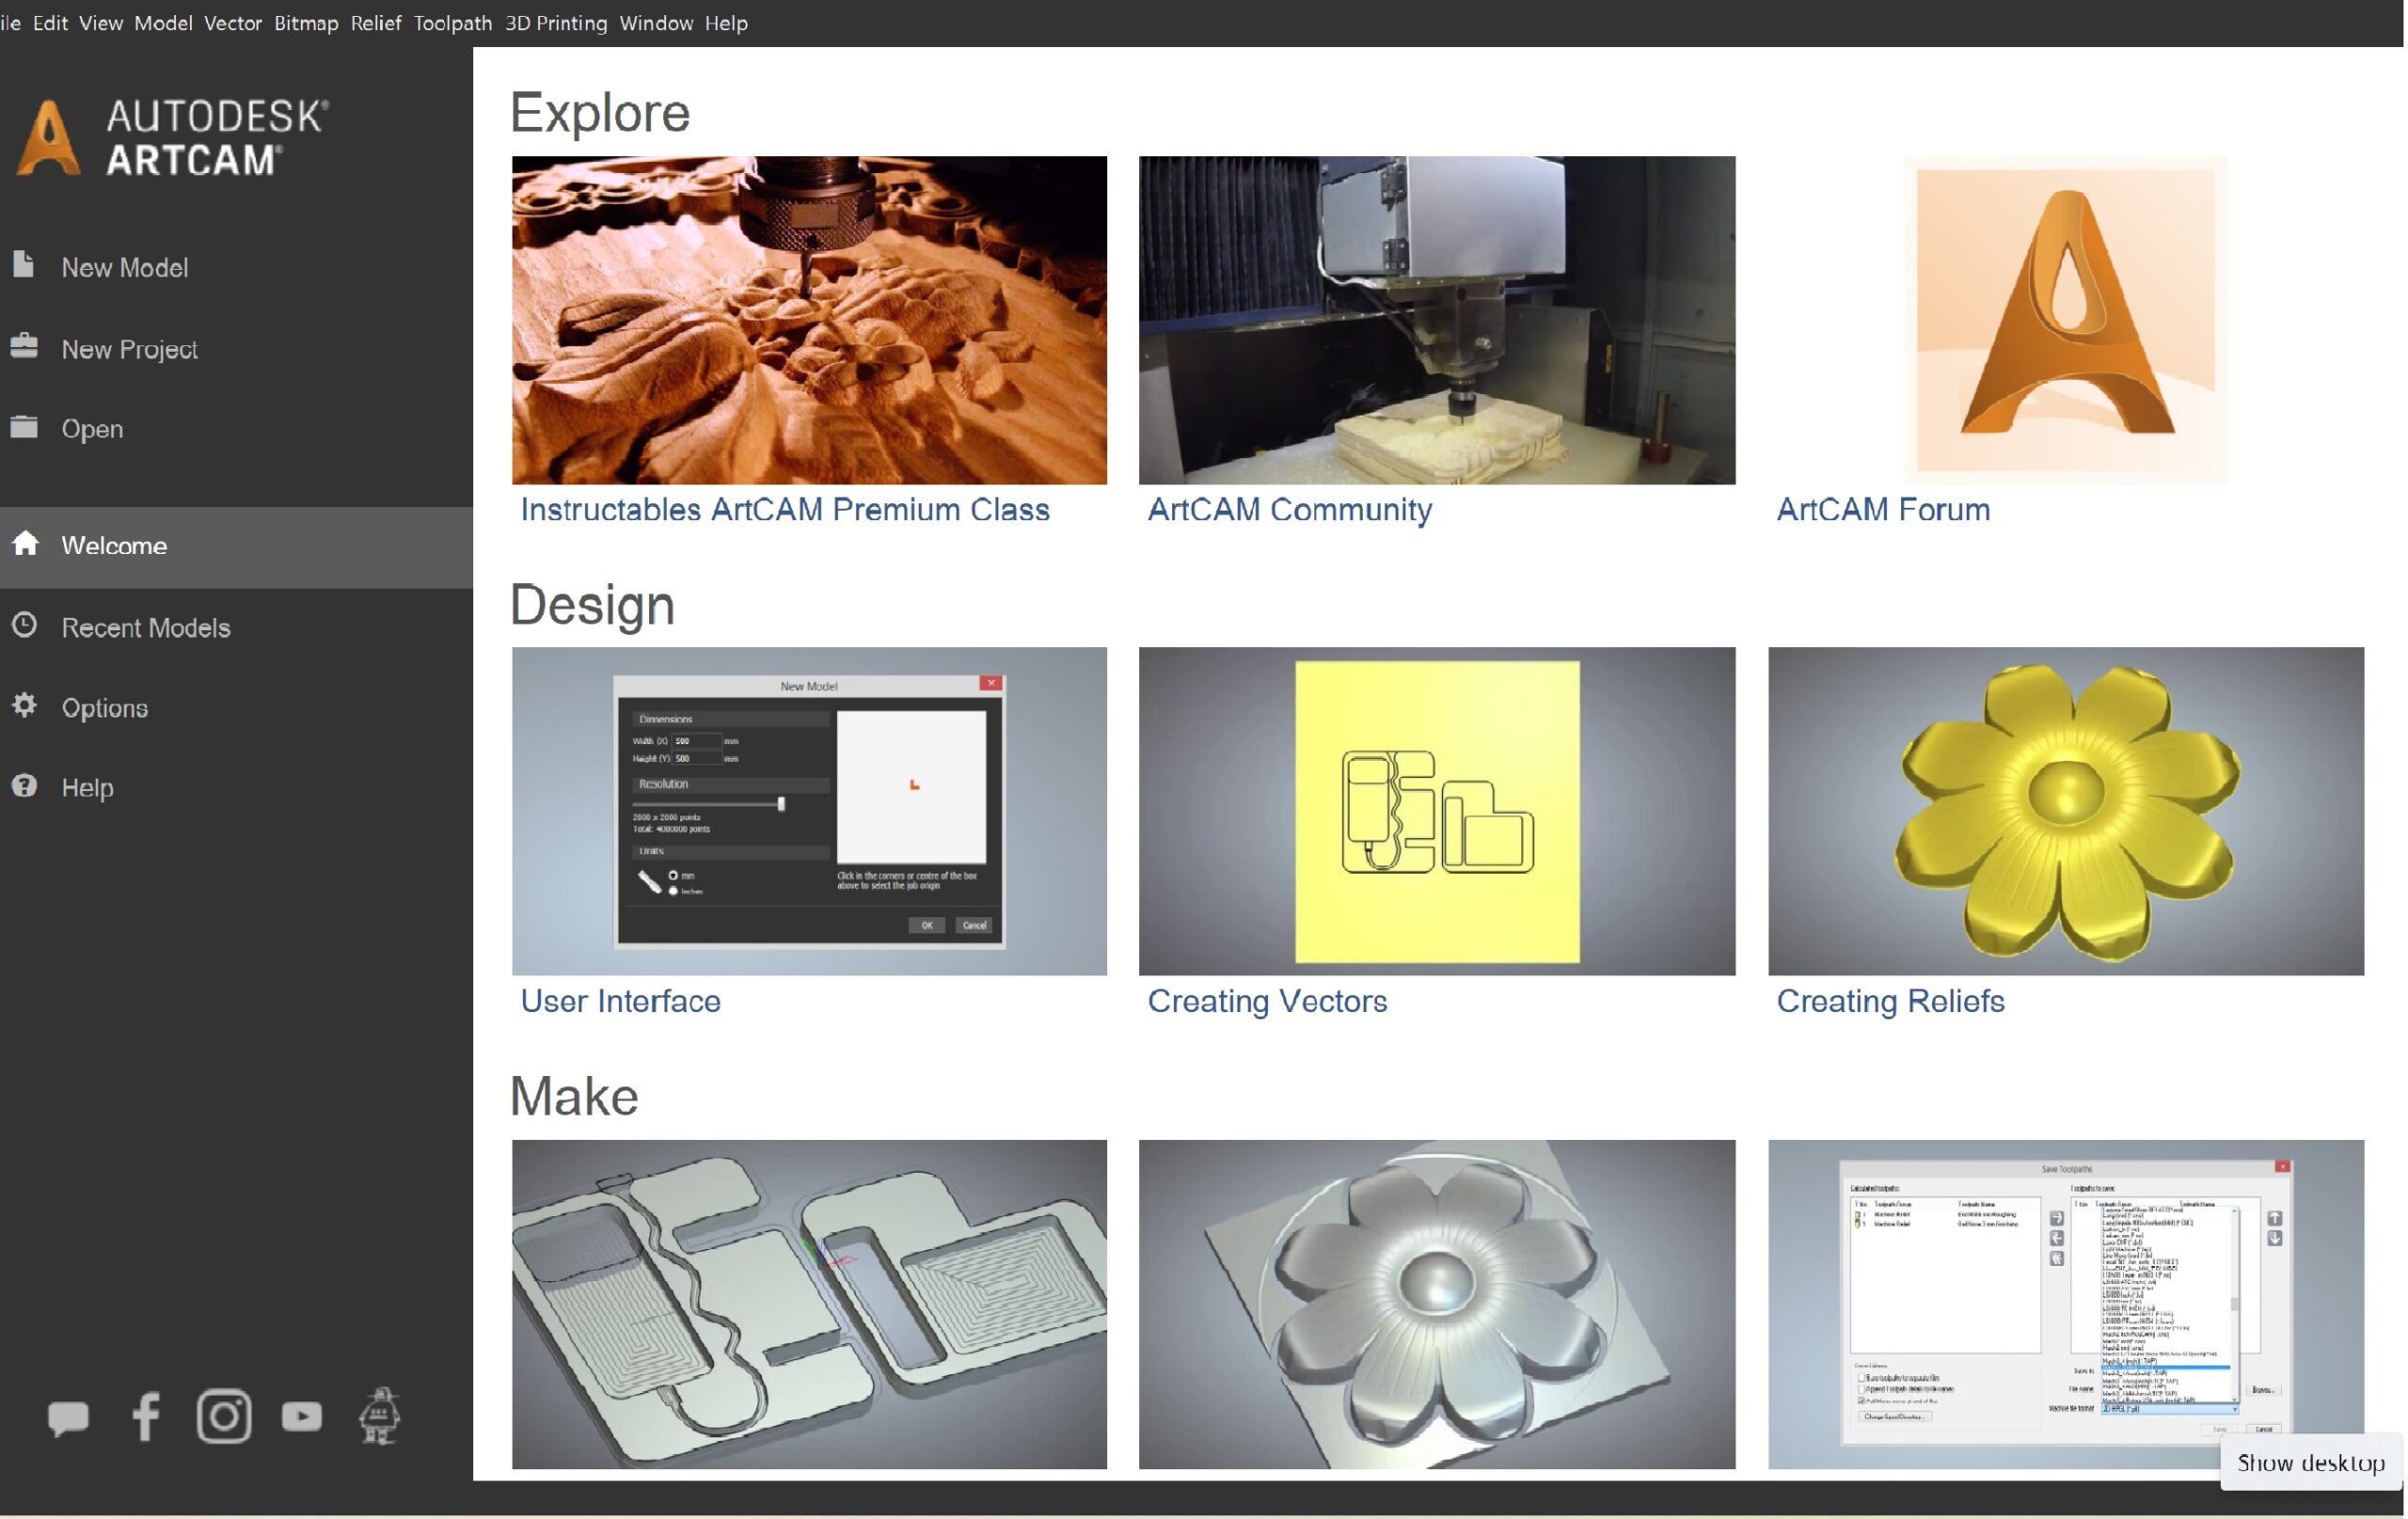Click the Recent Models clock icon

pos(24,625)
